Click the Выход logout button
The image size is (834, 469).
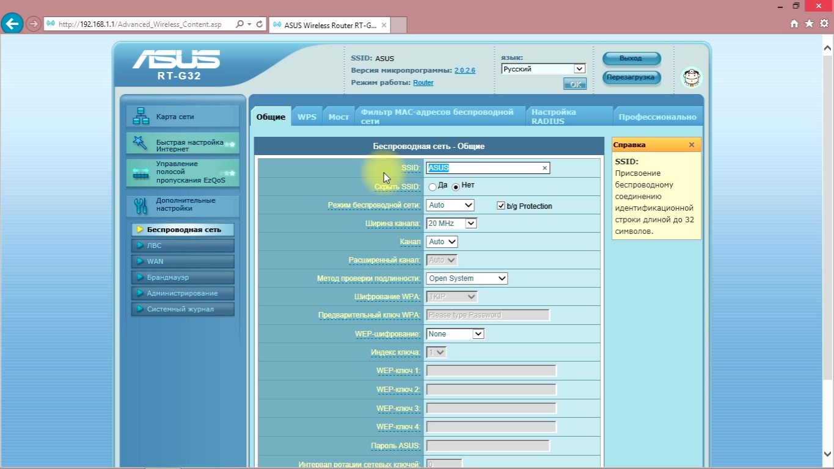point(631,59)
